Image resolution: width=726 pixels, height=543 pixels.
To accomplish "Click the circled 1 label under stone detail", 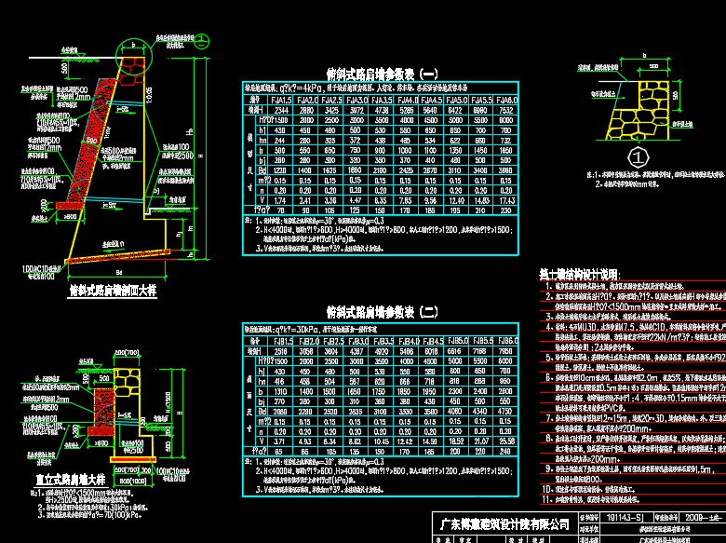I will tap(638, 158).
